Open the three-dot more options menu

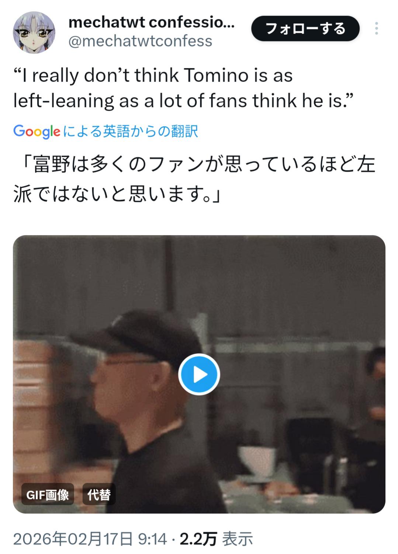coord(376,28)
